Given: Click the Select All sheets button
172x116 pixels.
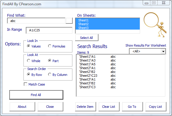Looking at the screenshot, I should (87, 37).
